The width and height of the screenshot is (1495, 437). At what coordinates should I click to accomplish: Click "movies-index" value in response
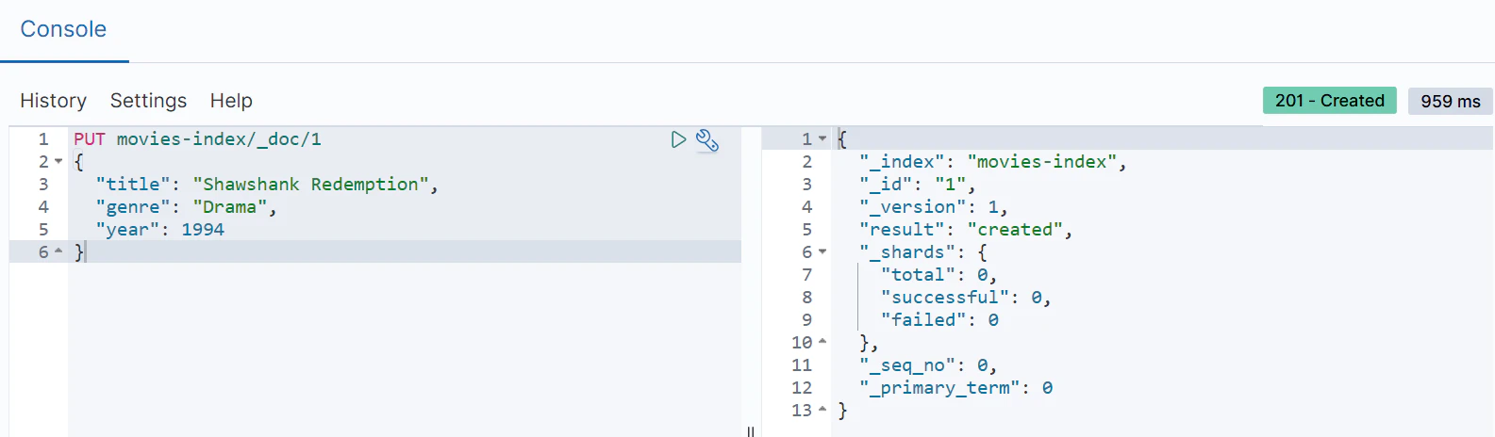click(x=1042, y=162)
